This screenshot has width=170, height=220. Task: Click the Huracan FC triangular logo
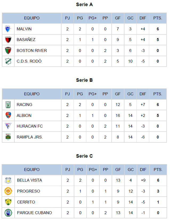tap(8, 126)
